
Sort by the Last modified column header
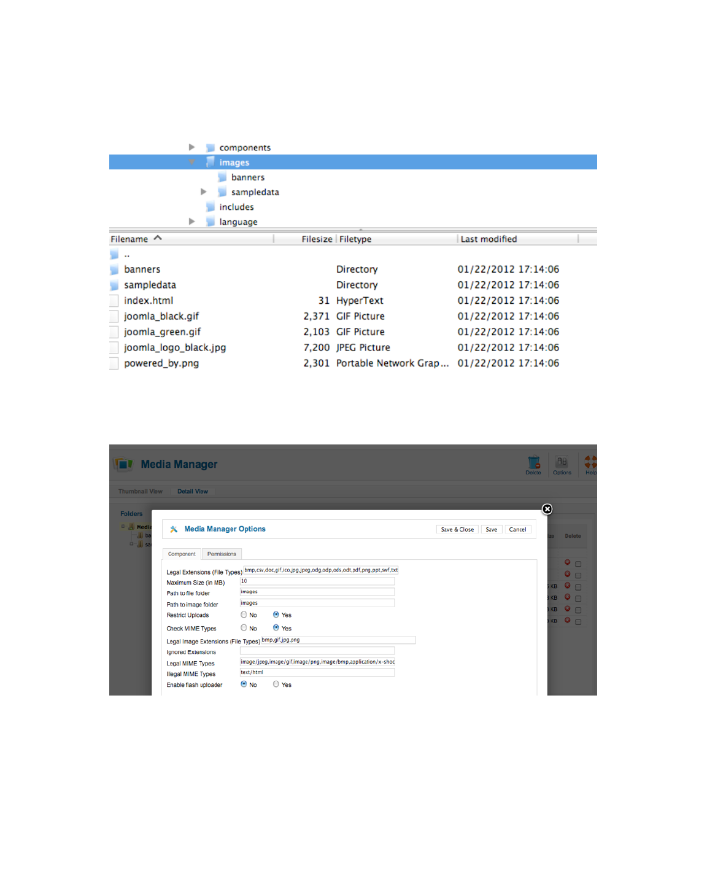pyautogui.click(x=517, y=239)
